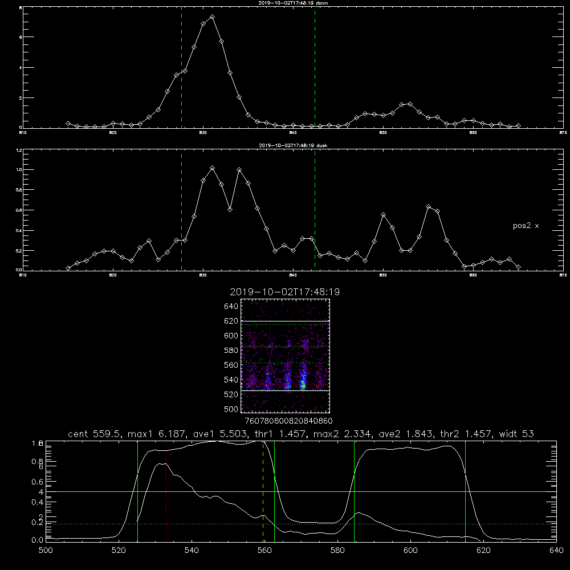This screenshot has width=570, height=570.
Task: Select the 'cent 559.5' value in the stats line
Action: 95,434
